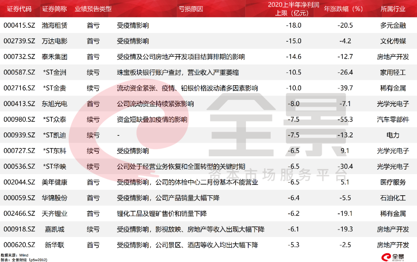Select stock name 渤海租赁

pos(54,25)
